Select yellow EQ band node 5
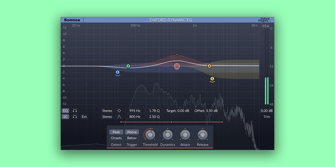 point(212,79)
